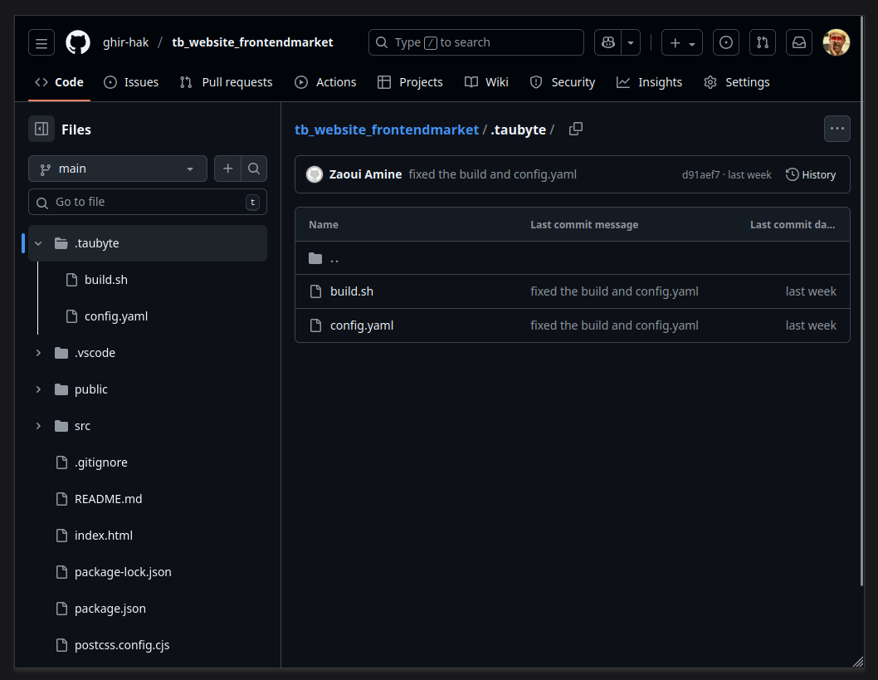
Task: Click the GitHub logo home icon
Action: (78, 42)
